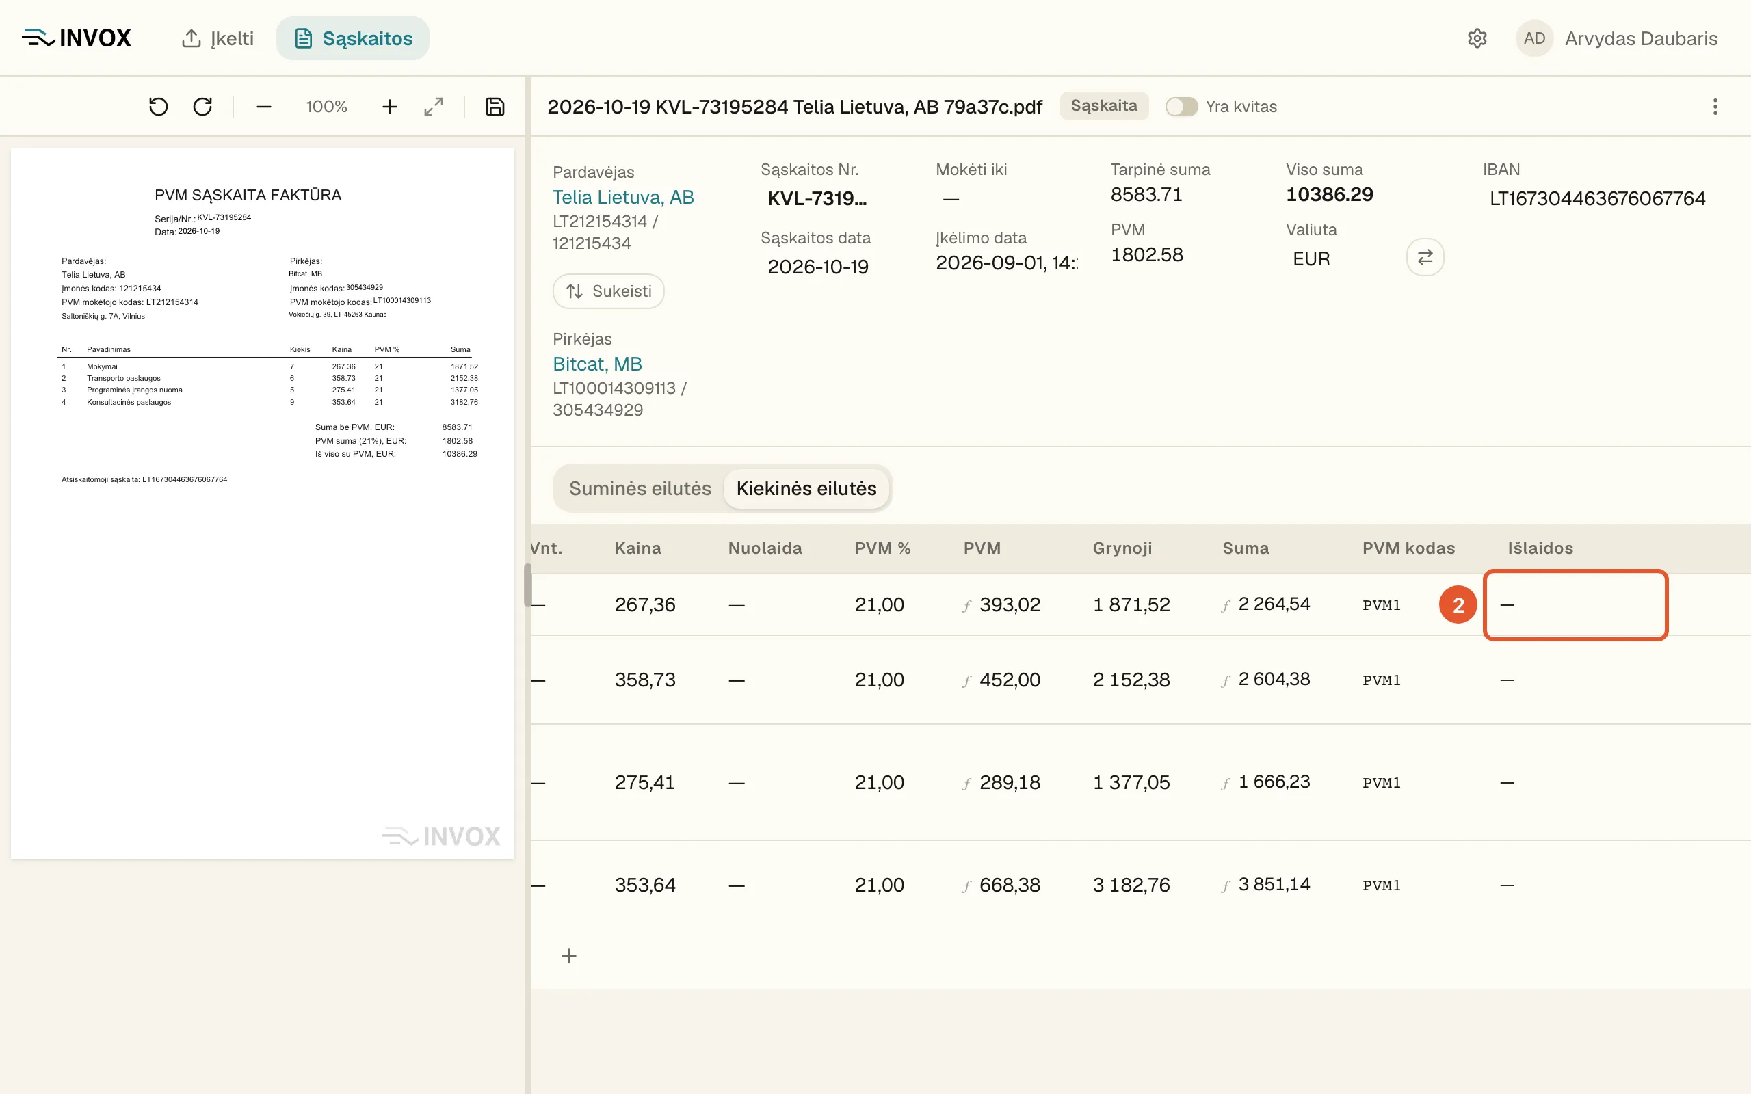The image size is (1751, 1094).
Task: Click the formula icon beside PVM 668,38
Action: click(x=966, y=886)
